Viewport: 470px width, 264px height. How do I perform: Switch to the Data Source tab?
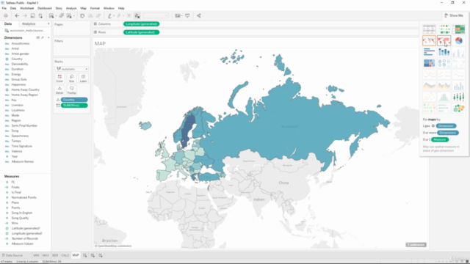[x=12, y=255]
